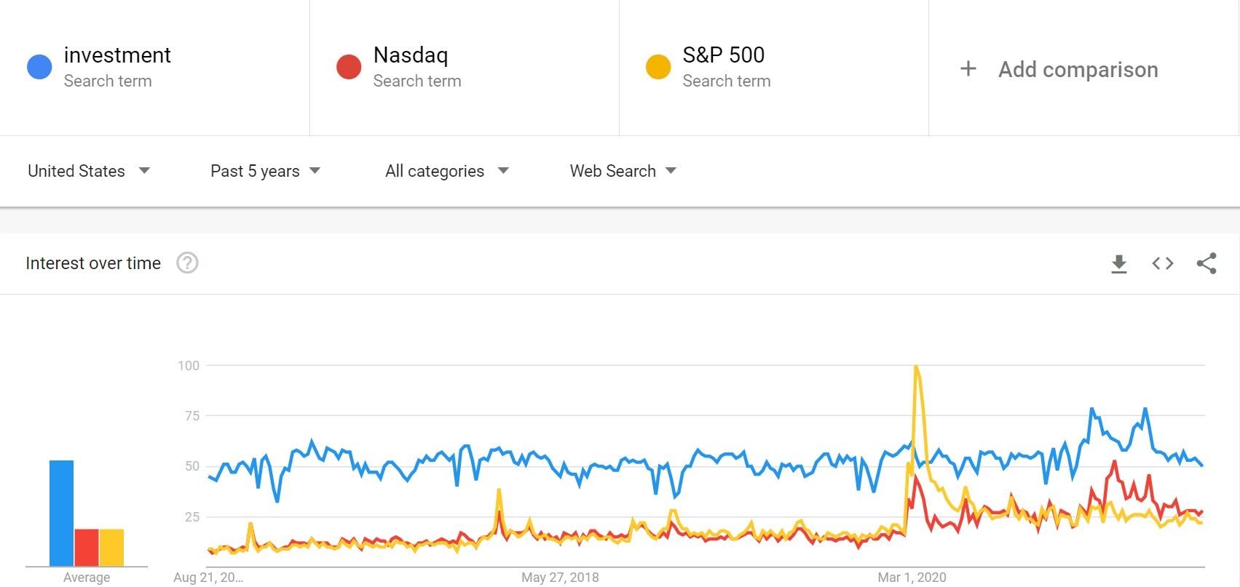Download the Interest over time data

[1119, 263]
